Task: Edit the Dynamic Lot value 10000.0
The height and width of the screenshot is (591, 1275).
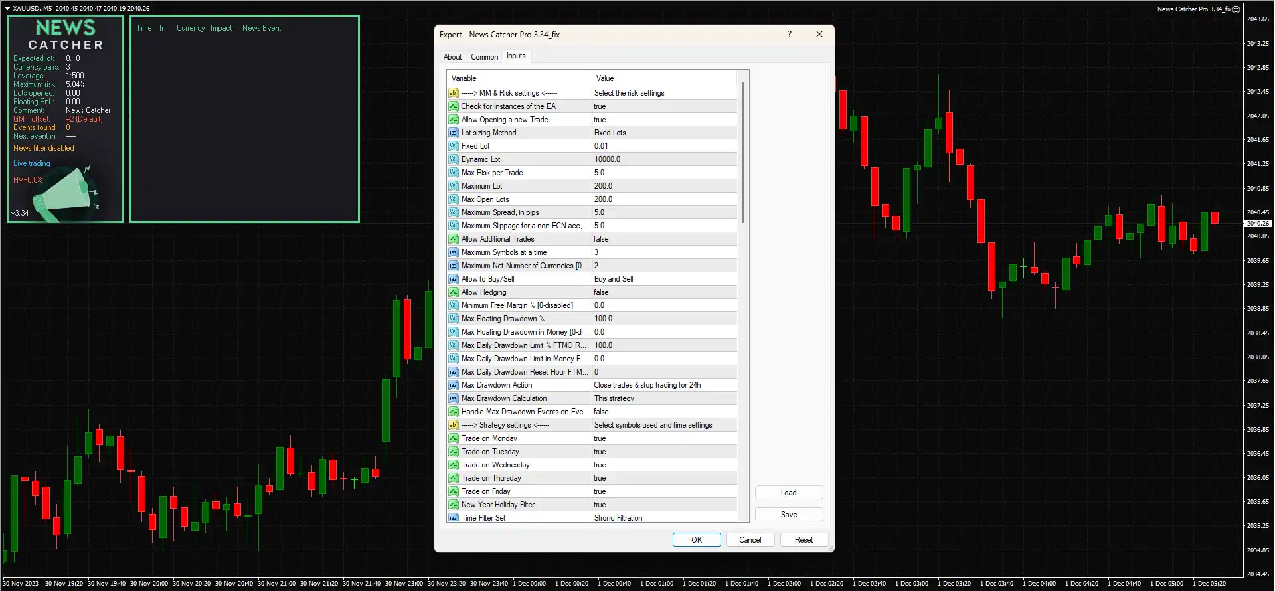Action: click(x=664, y=159)
